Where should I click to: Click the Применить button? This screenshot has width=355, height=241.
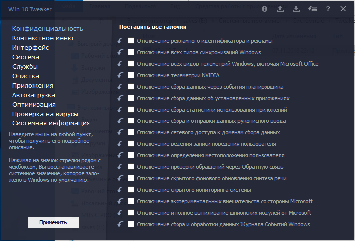click(x=54, y=222)
